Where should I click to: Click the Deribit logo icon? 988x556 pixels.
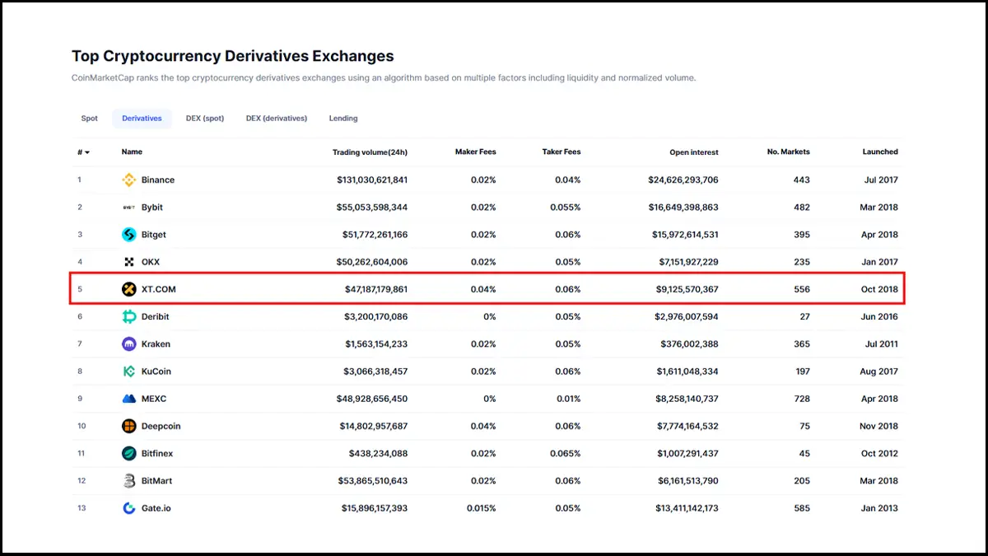128,316
